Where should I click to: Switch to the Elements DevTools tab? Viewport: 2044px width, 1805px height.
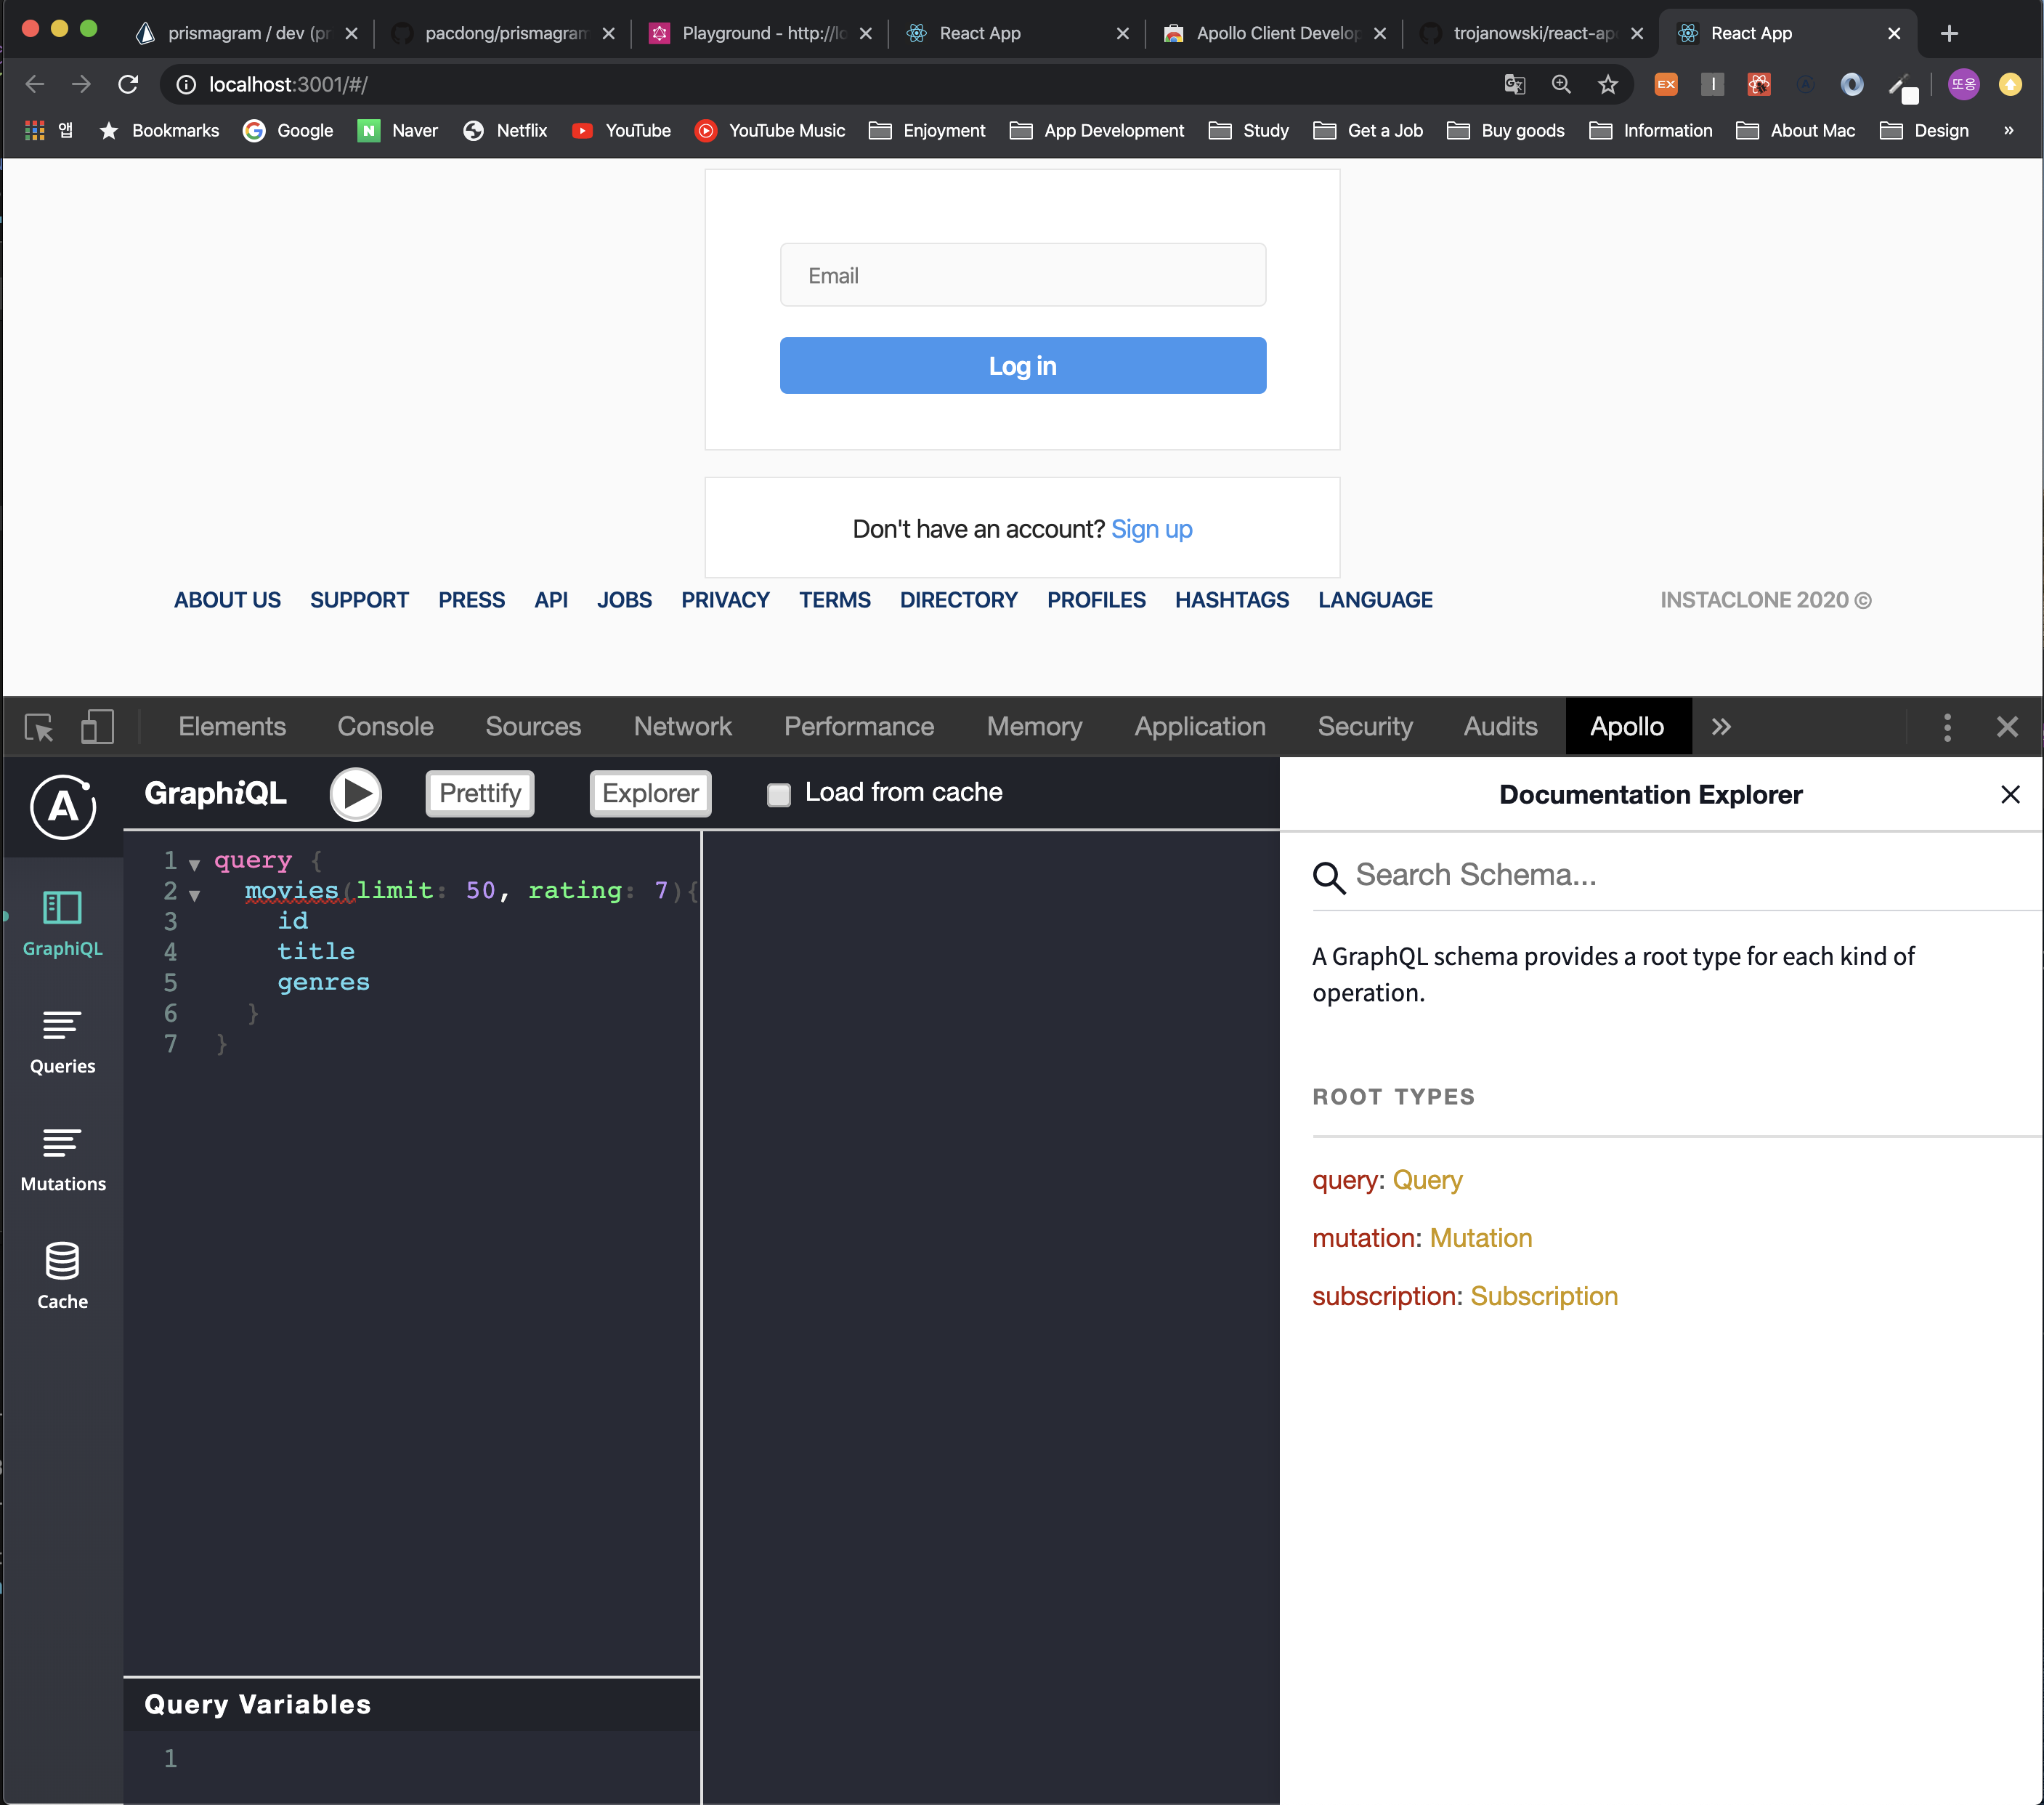(x=232, y=727)
